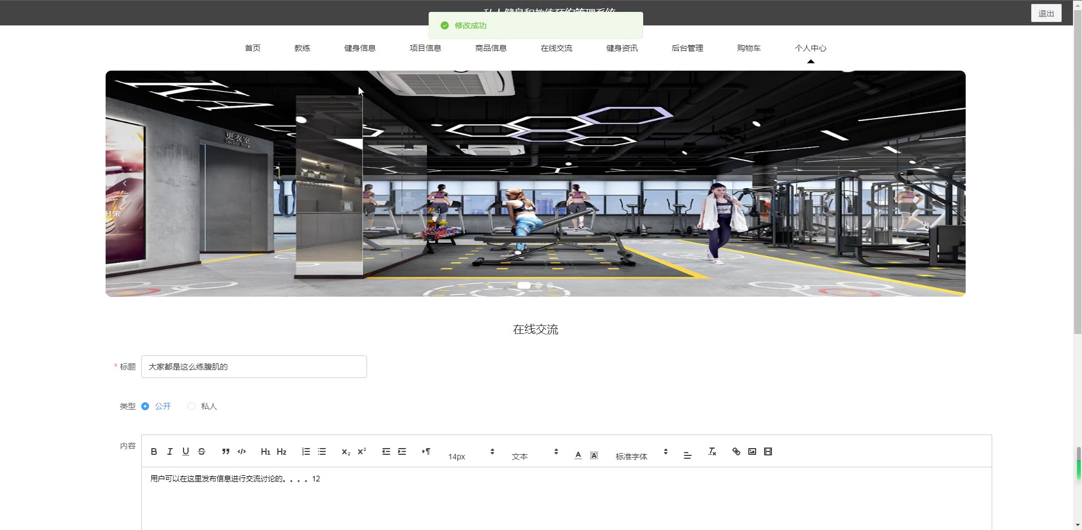Open the 教练 menu item

(x=302, y=48)
